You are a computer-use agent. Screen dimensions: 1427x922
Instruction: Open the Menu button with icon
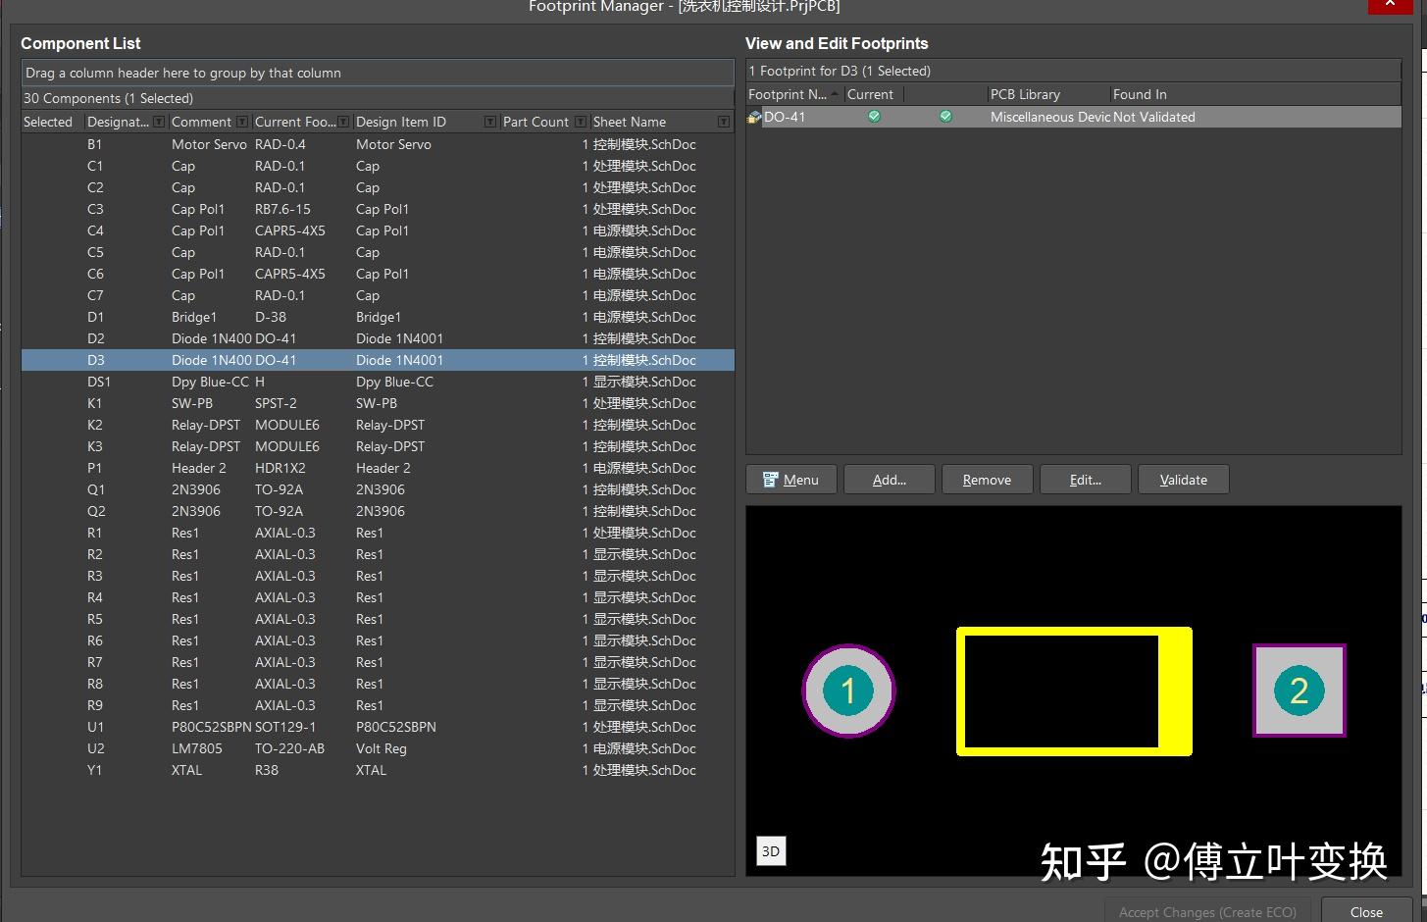click(x=791, y=480)
